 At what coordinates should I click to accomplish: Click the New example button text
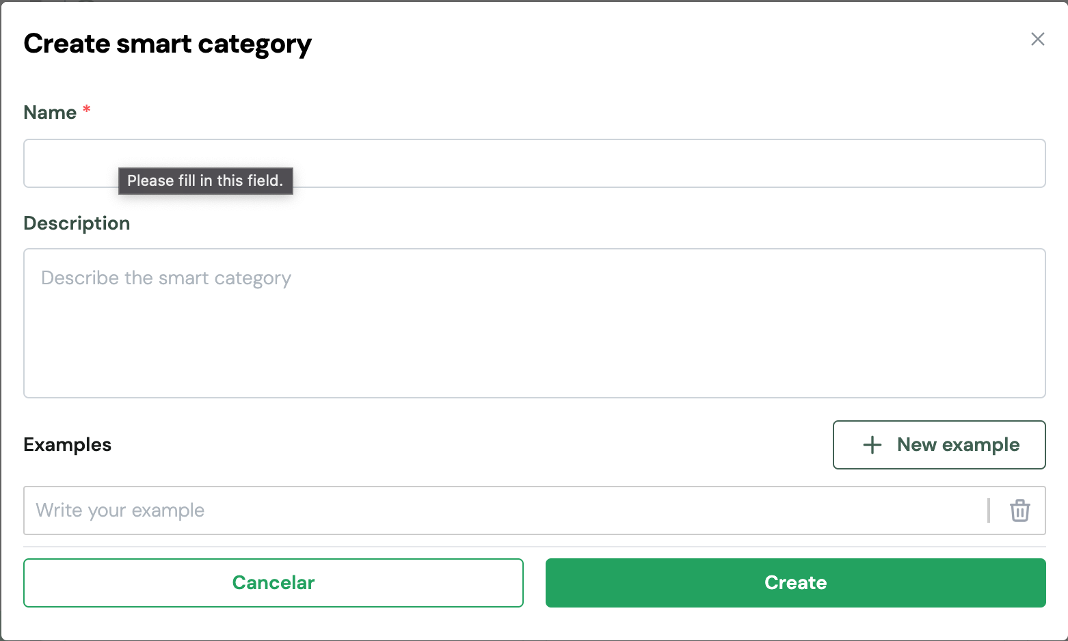coord(958,445)
